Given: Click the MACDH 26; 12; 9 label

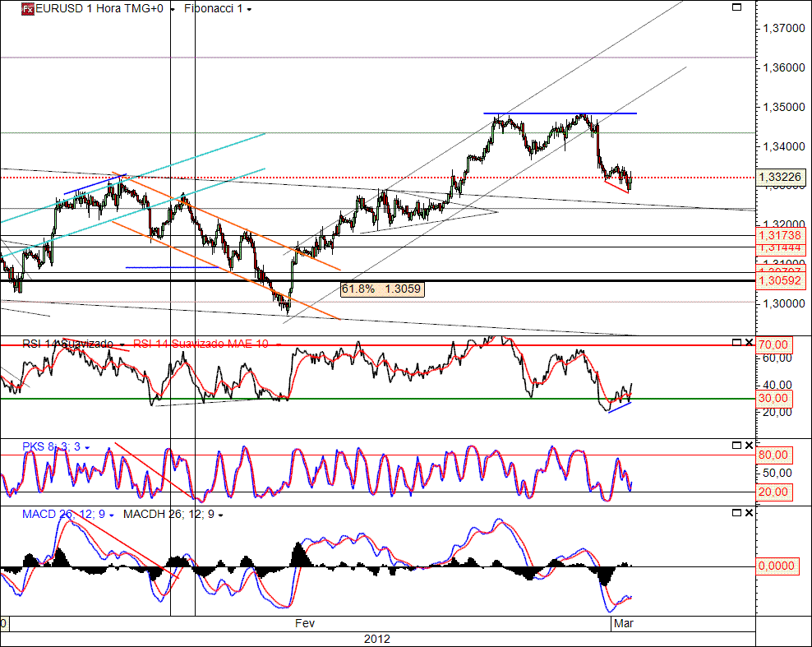Looking at the screenshot, I should pyautogui.click(x=168, y=514).
